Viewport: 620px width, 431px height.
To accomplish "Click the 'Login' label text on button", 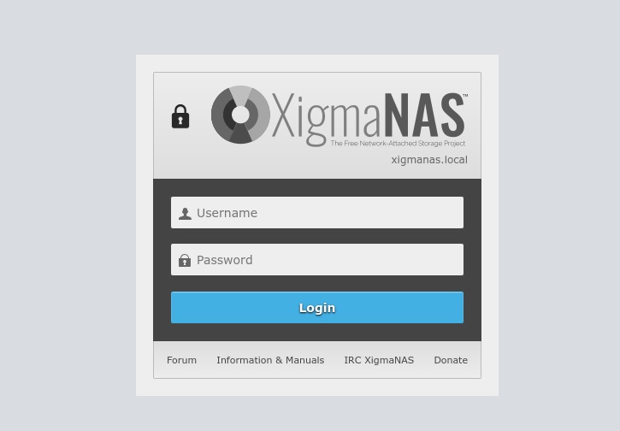I will coord(317,308).
